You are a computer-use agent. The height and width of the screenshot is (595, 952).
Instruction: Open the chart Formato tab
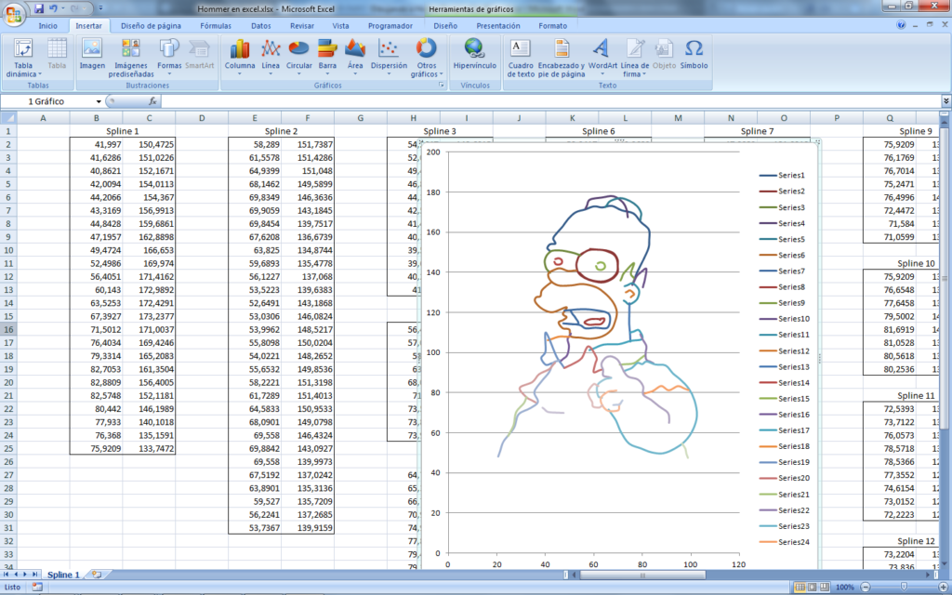click(x=552, y=26)
